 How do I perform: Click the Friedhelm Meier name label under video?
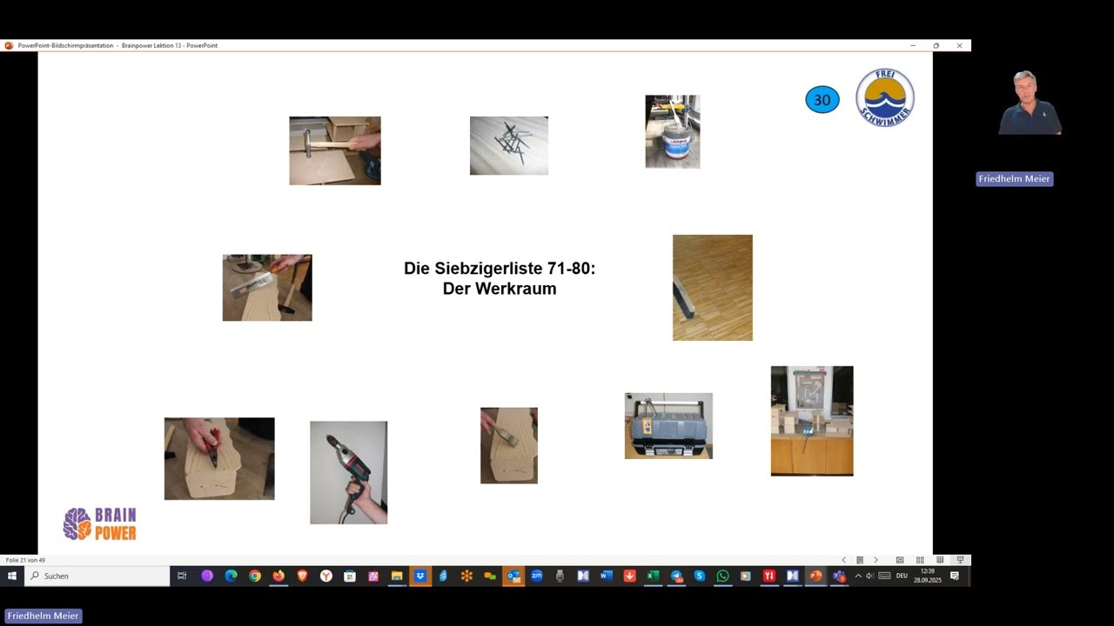click(1015, 179)
